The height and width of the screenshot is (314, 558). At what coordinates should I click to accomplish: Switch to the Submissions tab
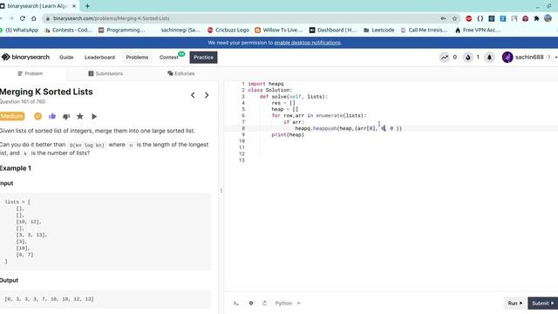coord(105,73)
